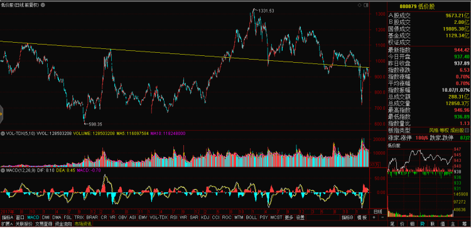Open the 资金流向 tab
471x228 pixels.
[x=63, y=224]
